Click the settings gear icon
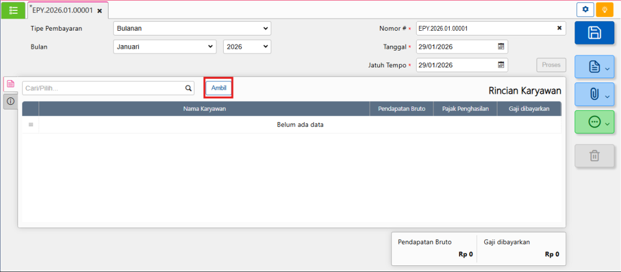Screen dimensions: 621x272 585,10
